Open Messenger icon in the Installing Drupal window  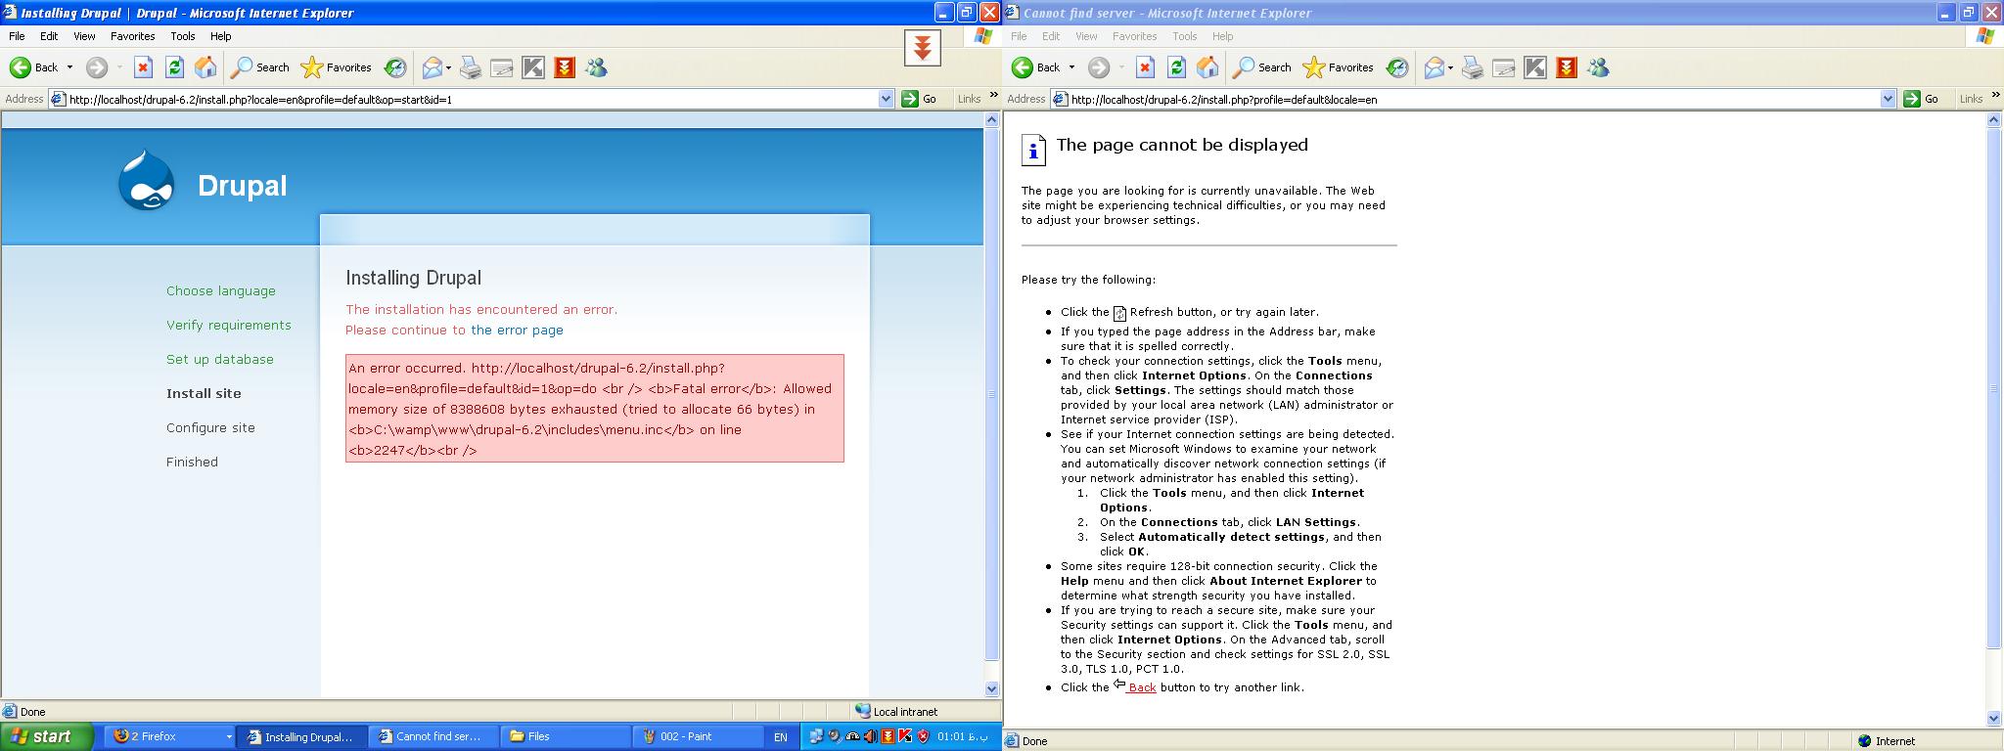pyautogui.click(x=596, y=67)
